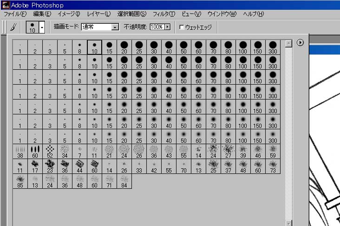Pick the streaked lines brush labeled 38

(x=20, y=152)
